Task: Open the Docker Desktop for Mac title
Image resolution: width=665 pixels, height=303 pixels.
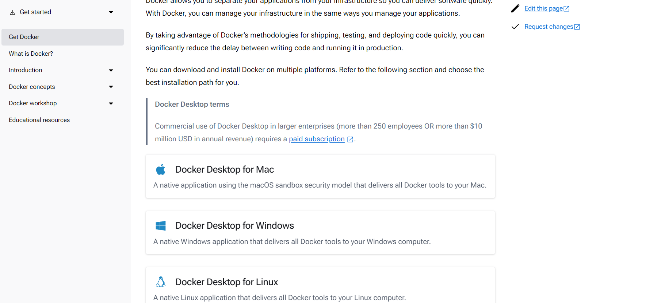Action: (225, 169)
